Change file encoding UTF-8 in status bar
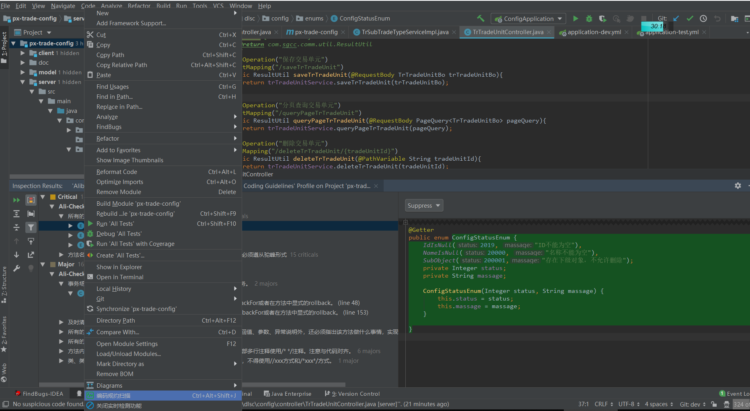The height and width of the screenshot is (411, 750). click(629, 404)
